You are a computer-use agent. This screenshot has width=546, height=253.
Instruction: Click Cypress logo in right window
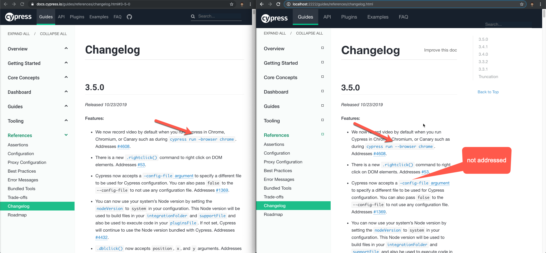coord(274,18)
